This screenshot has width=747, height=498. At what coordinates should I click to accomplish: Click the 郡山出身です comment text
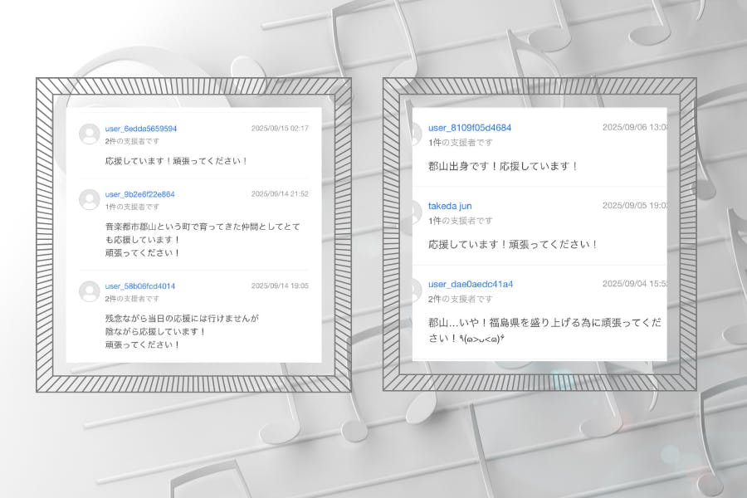click(503, 166)
